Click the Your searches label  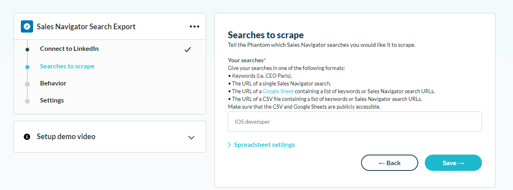pos(247,60)
